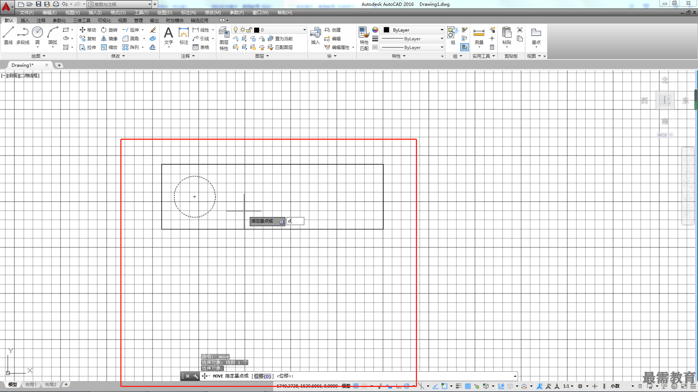Expand the 绘图 panel
Viewport: 698px width, 392px height.
39,56
